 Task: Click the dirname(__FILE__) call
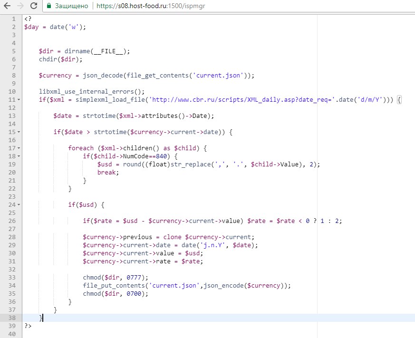click(x=95, y=51)
